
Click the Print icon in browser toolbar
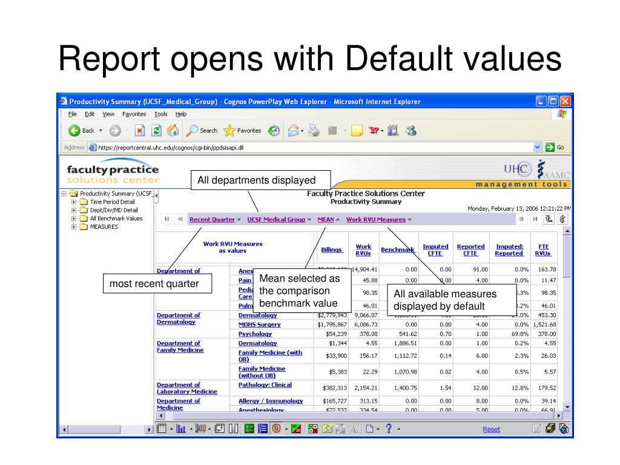[x=314, y=131]
